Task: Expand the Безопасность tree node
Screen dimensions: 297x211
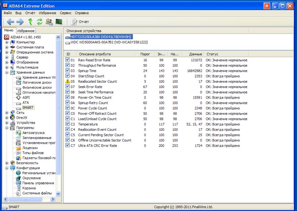Action: [7, 163]
